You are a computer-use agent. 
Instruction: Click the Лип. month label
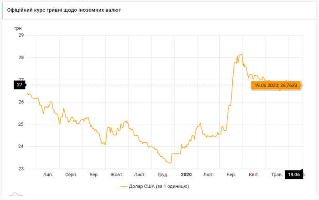[x=47, y=174]
